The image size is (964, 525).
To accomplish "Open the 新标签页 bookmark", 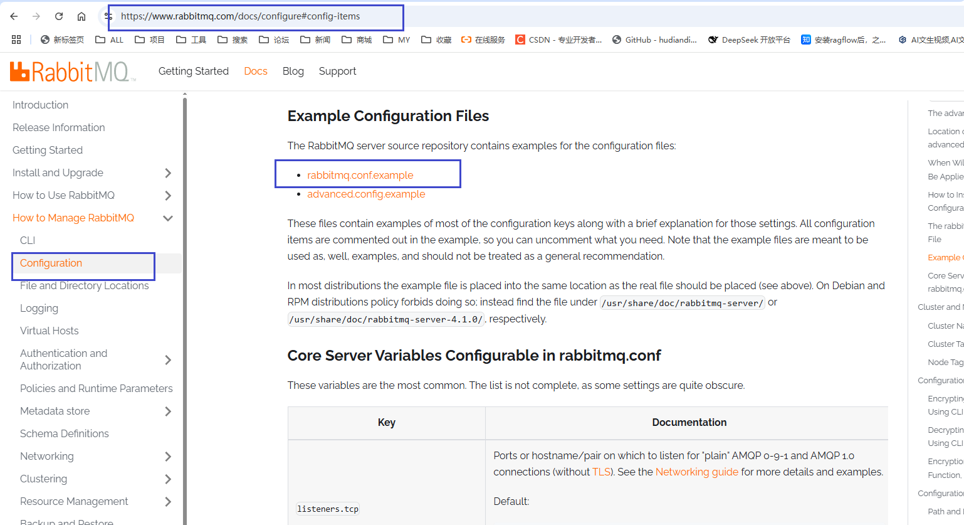I will [62, 40].
